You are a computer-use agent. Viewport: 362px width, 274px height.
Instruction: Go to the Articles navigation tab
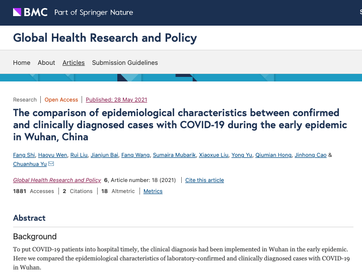pyautogui.click(x=74, y=63)
